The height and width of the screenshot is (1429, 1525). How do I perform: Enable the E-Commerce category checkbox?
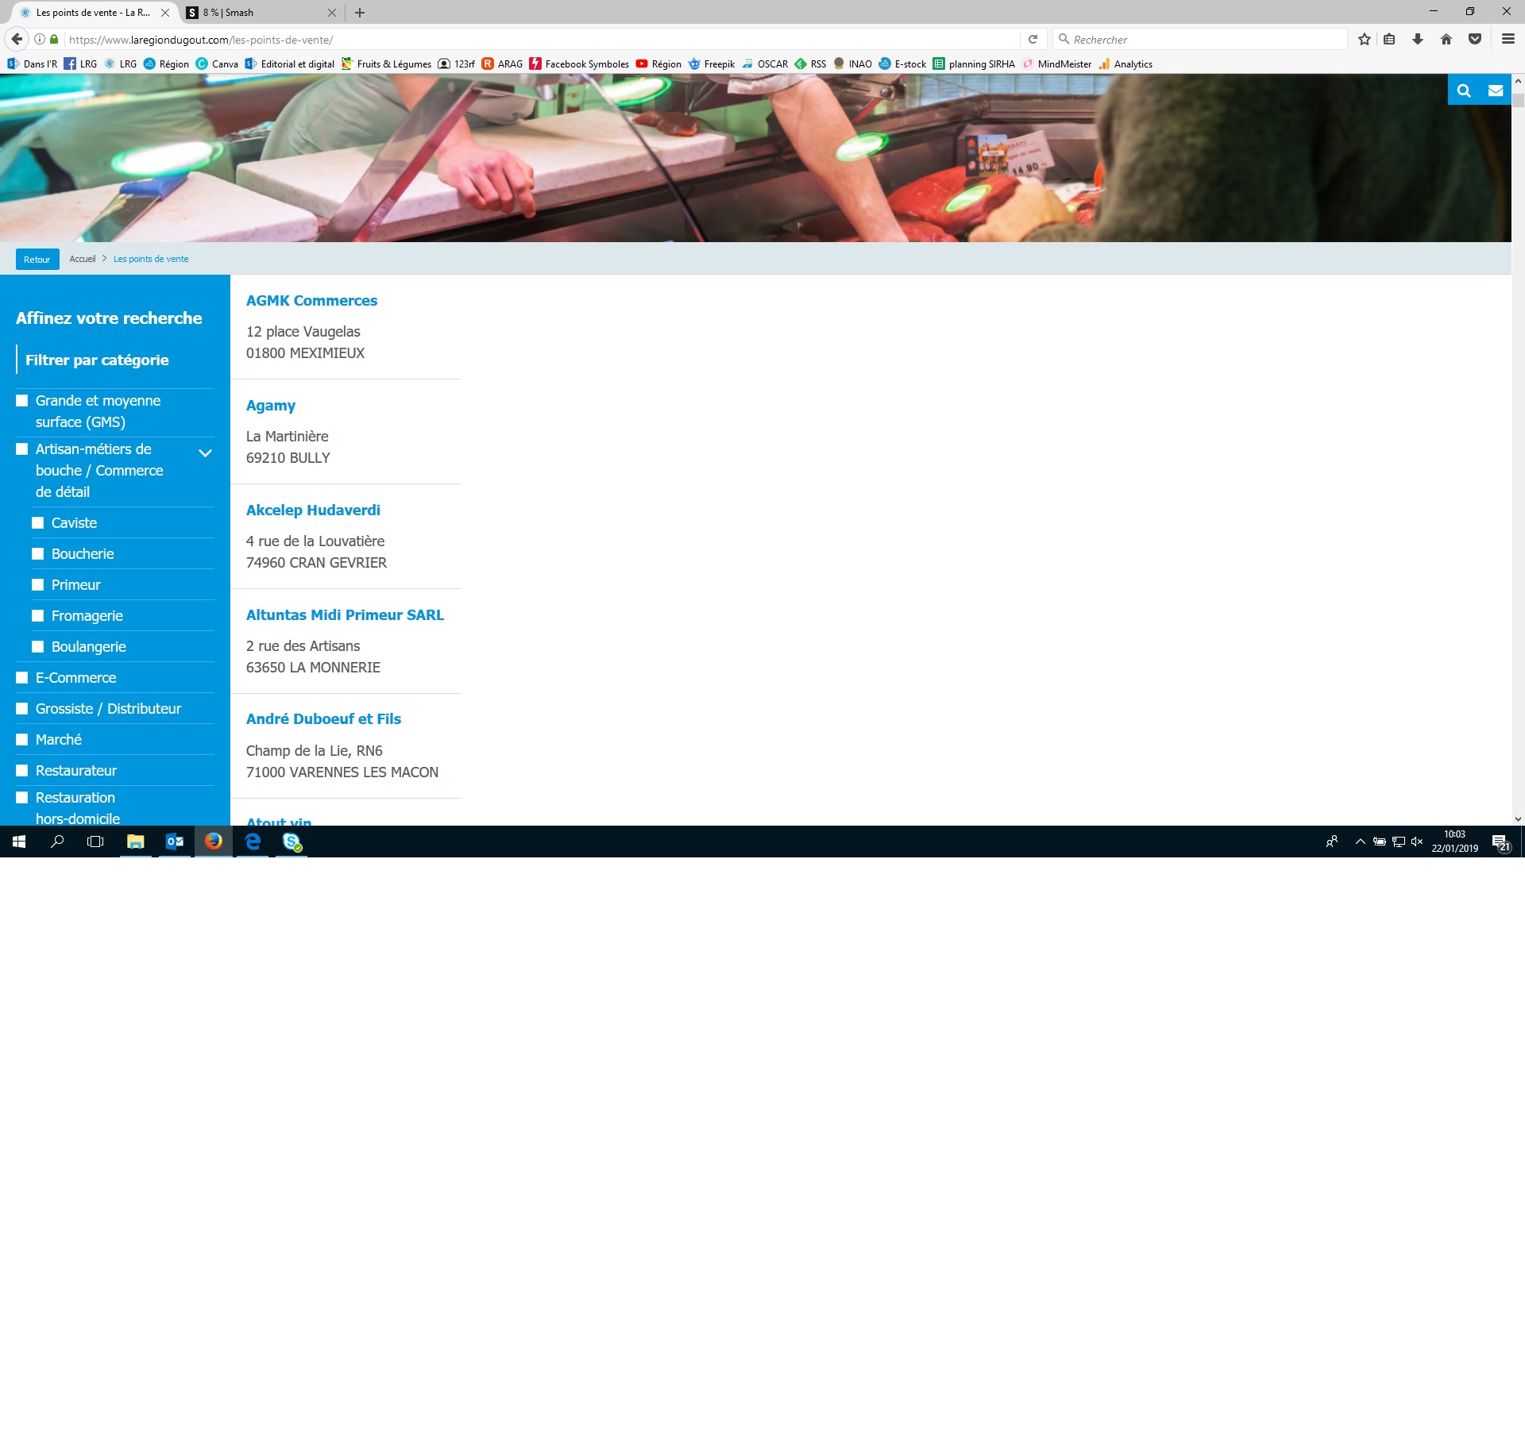(x=22, y=678)
